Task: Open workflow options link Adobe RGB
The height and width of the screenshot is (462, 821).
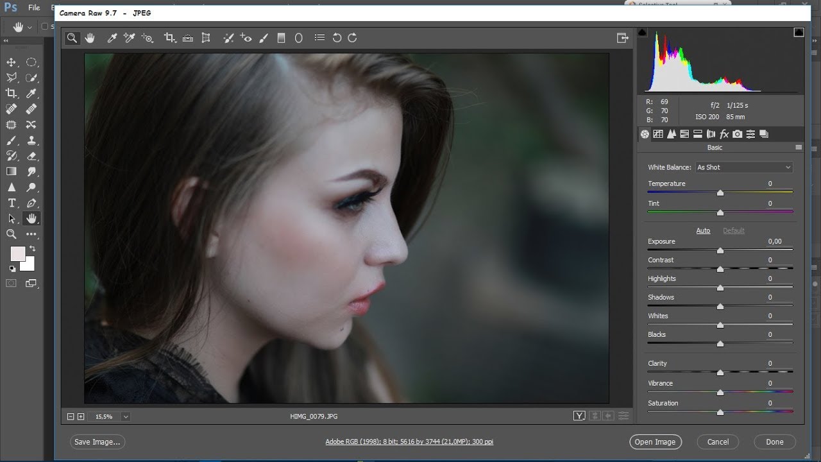Action: coord(409,441)
